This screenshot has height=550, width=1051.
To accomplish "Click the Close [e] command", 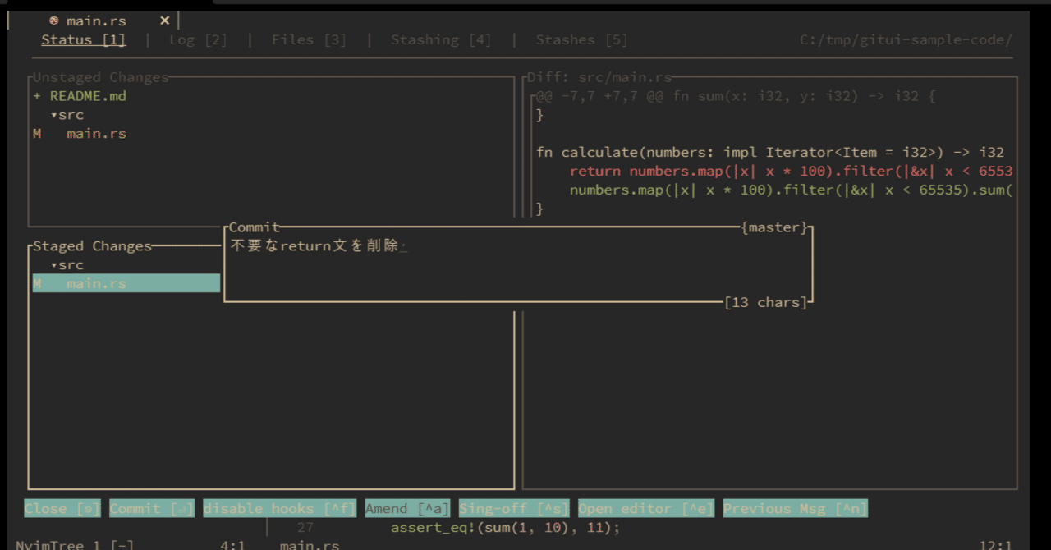I will (62, 509).
